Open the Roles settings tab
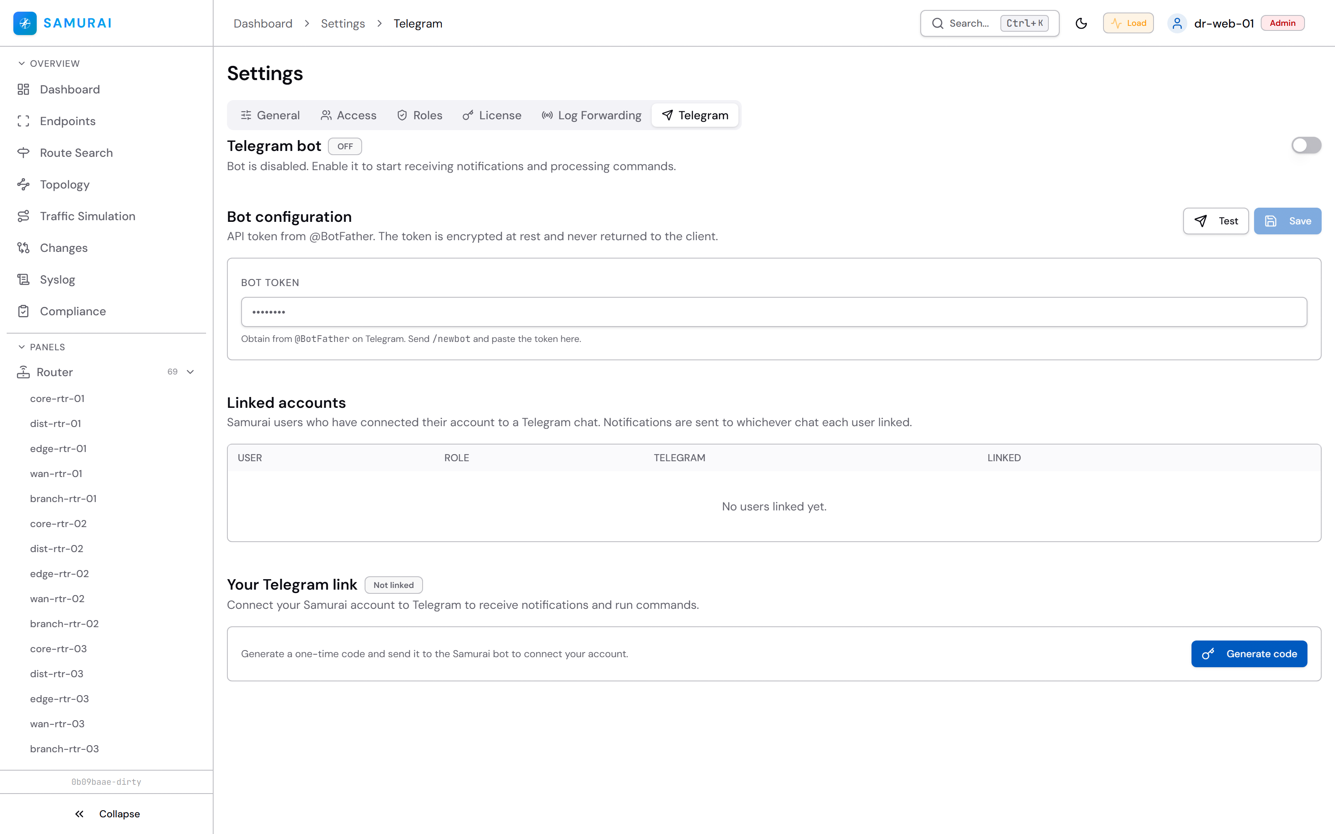This screenshot has width=1335, height=834. coord(420,115)
